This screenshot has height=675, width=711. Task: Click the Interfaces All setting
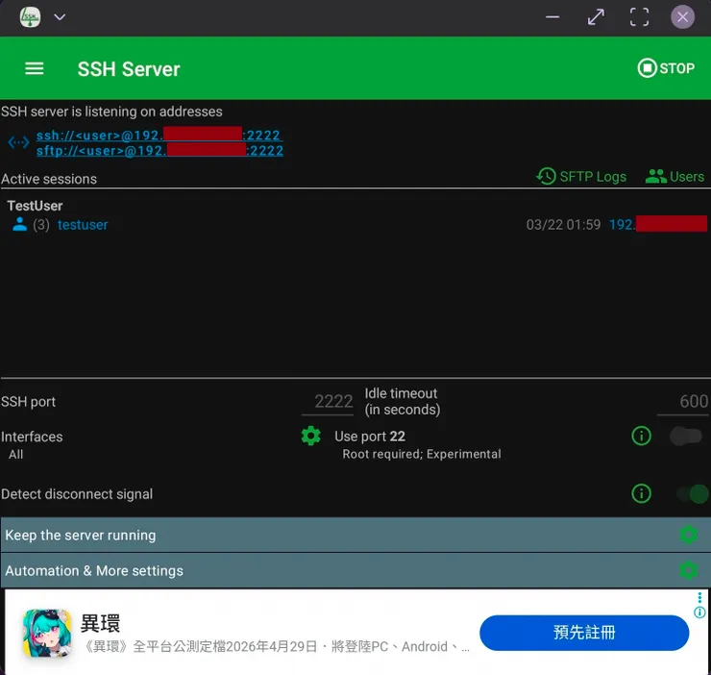[x=16, y=455]
